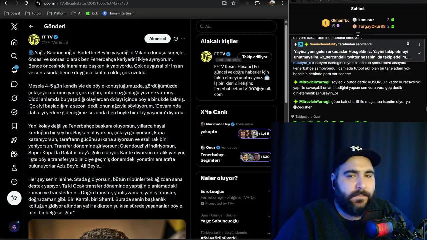Click Grok explain icon beside Abone ol

click(x=176, y=39)
